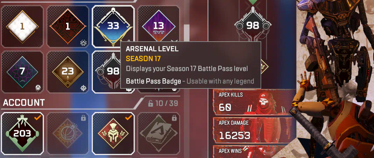The height and width of the screenshot is (158, 374).
Task: Select the white diamond level 1 badge
Action: click(x=22, y=27)
